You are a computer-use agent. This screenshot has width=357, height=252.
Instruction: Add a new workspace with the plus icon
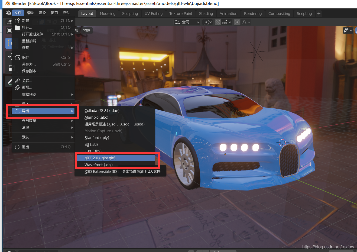319,14
